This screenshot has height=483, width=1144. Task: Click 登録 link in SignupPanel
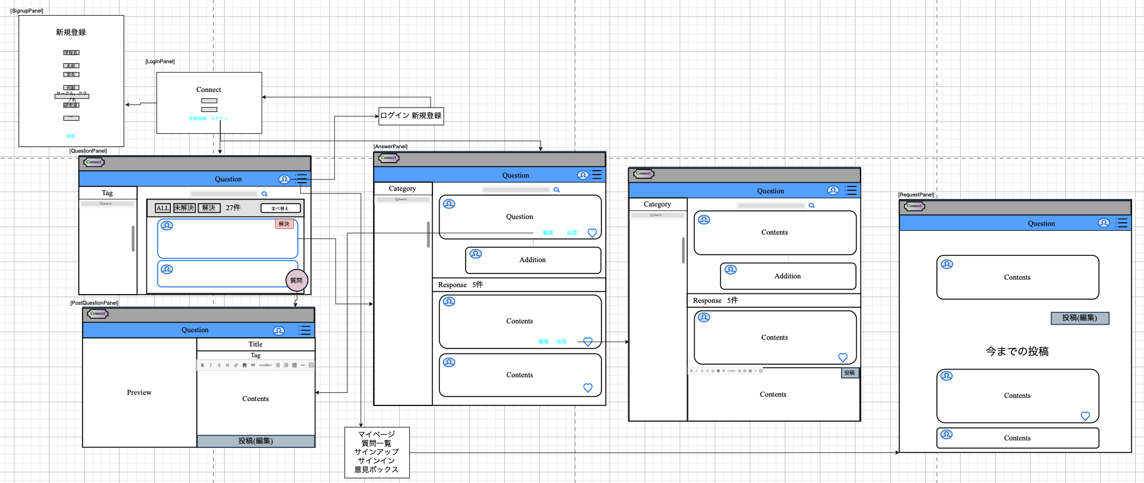click(71, 136)
